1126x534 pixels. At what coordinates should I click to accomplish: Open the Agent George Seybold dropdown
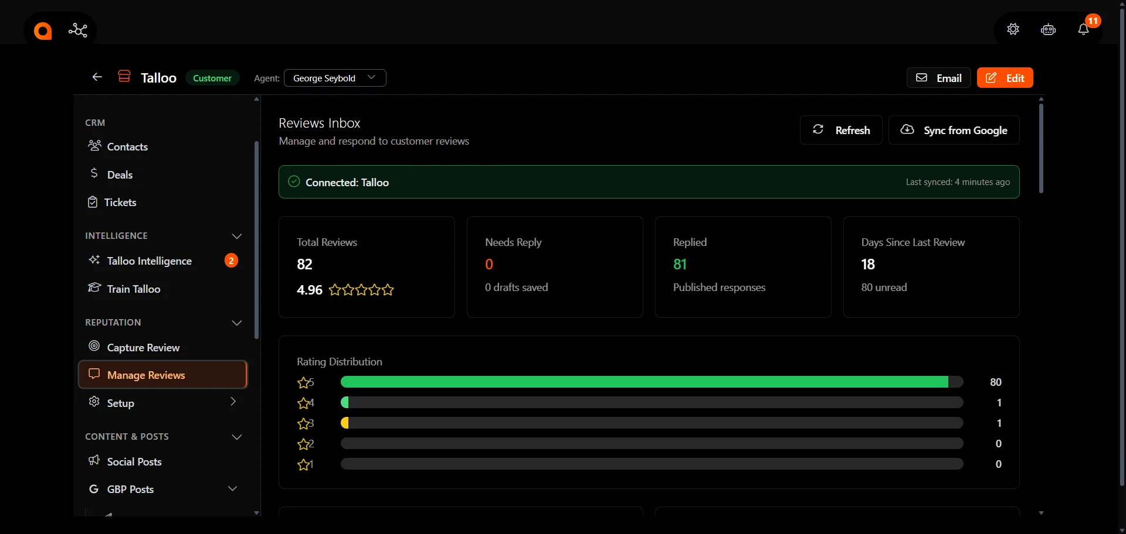point(335,78)
